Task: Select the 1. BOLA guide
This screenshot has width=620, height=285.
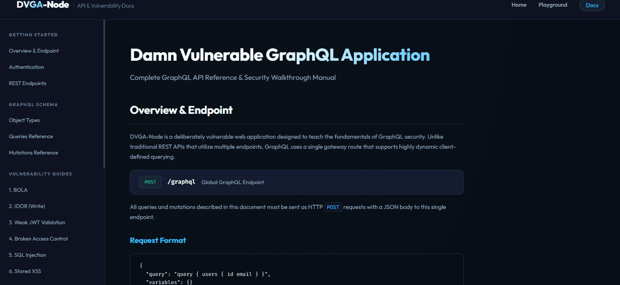Action: tap(18, 190)
